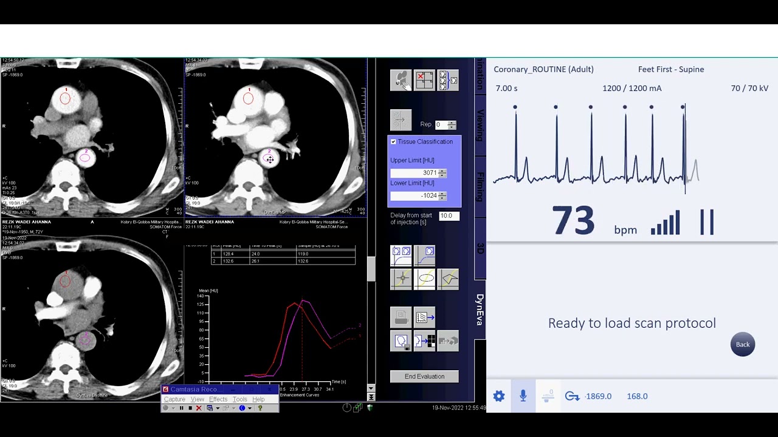
Task: Click the blue microphone icon
Action: [x=523, y=396]
